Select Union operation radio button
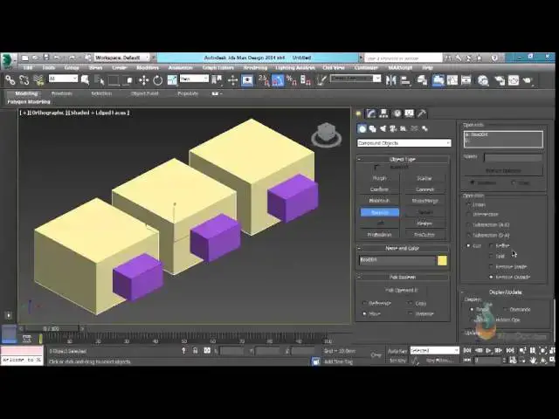 (x=469, y=204)
